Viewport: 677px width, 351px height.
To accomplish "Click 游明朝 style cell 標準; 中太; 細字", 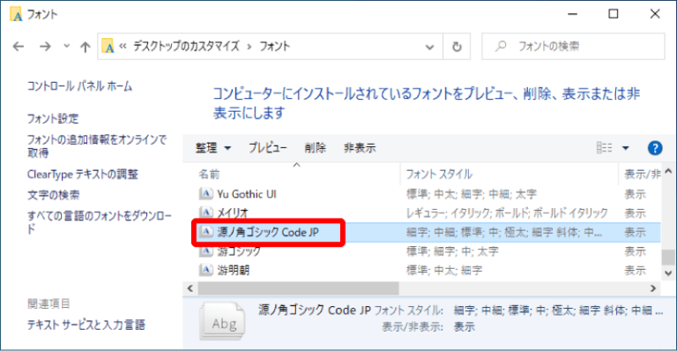I will pyautogui.click(x=444, y=270).
